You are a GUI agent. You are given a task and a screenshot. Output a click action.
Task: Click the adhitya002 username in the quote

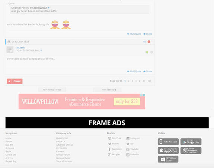(40, 8)
